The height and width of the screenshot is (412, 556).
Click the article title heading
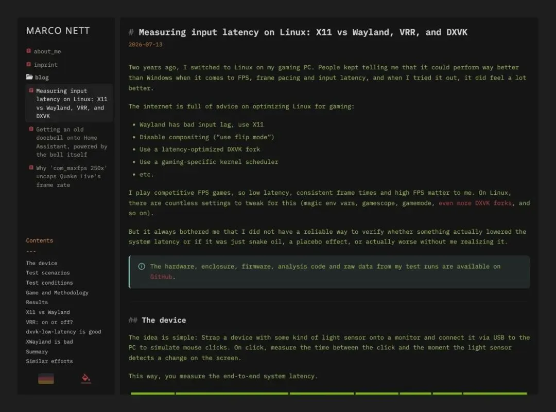pos(303,32)
